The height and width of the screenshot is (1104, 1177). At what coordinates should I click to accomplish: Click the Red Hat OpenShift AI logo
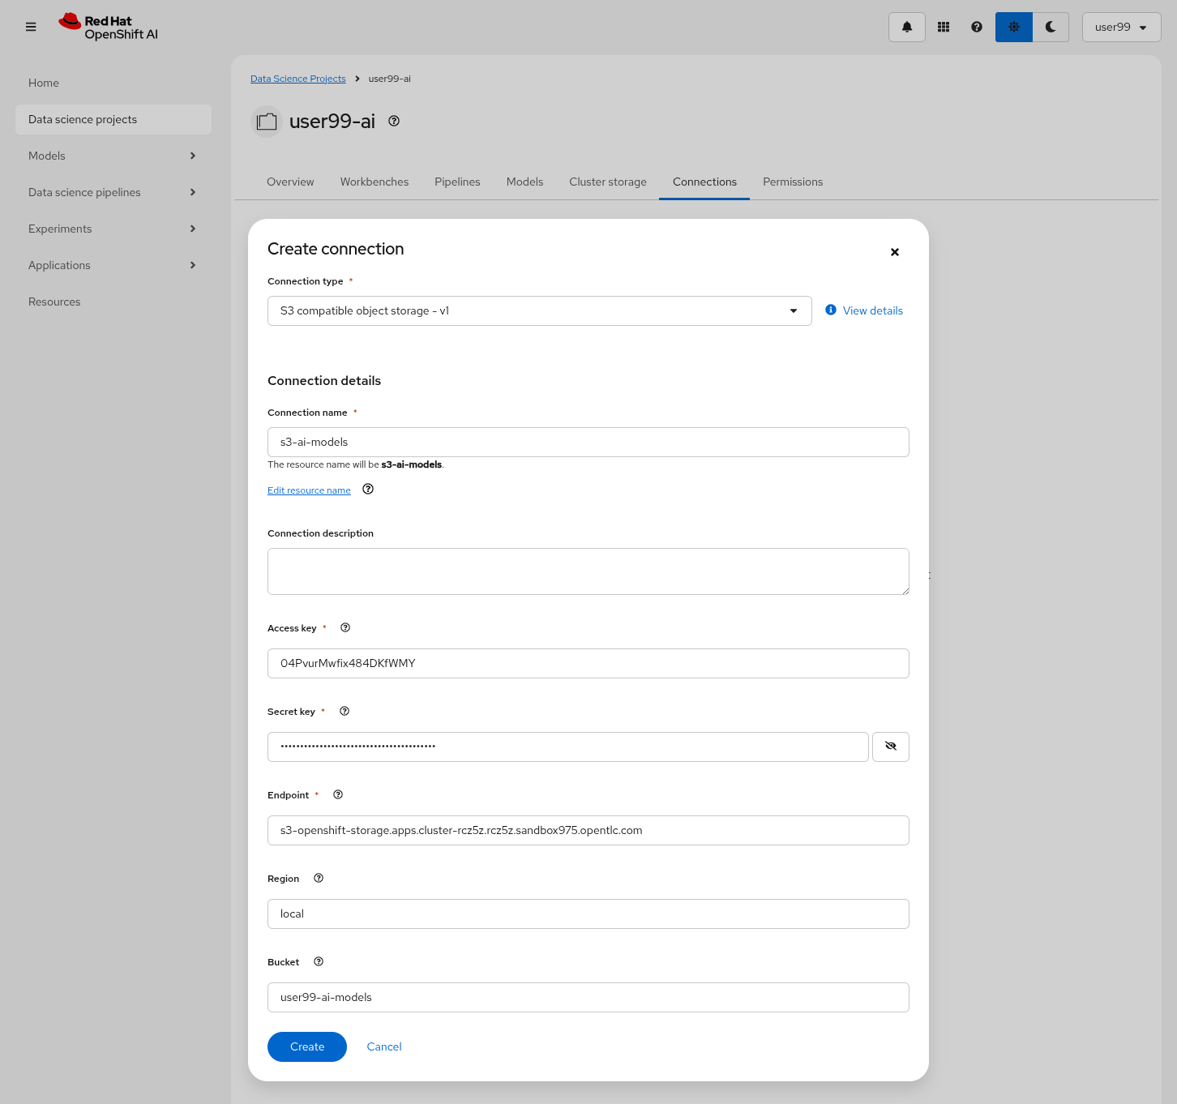[109, 27]
